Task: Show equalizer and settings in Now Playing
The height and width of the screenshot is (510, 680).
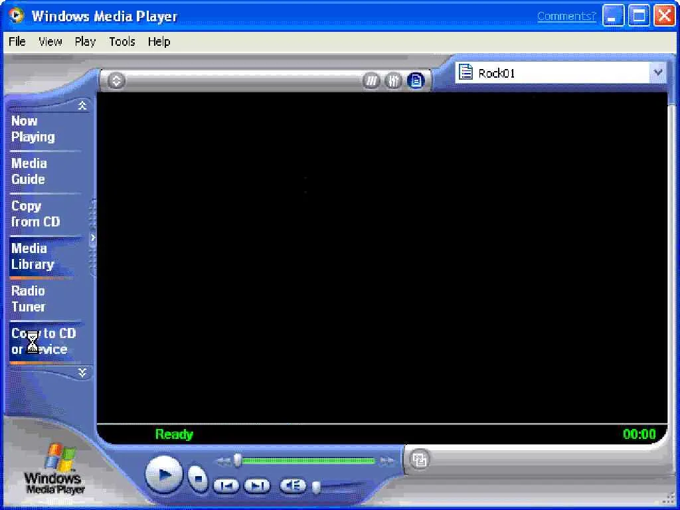Action: (x=393, y=80)
